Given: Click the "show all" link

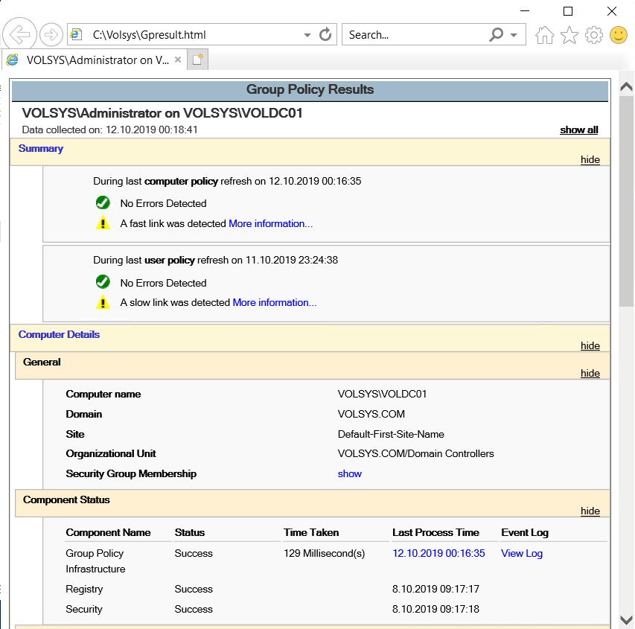Looking at the screenshot, I should tap(578, 130).
